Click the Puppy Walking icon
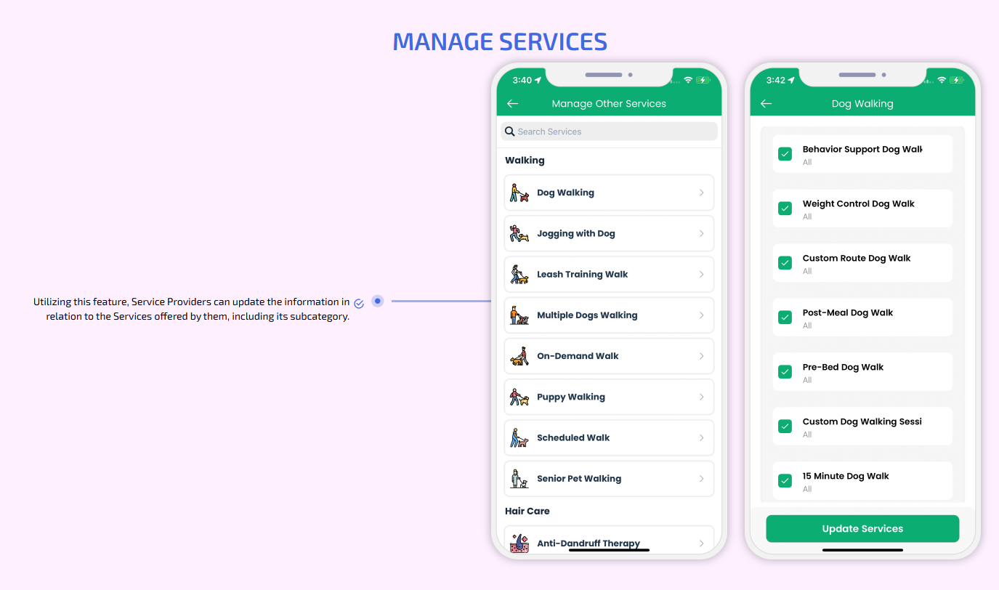 click(x=519, y=397)
